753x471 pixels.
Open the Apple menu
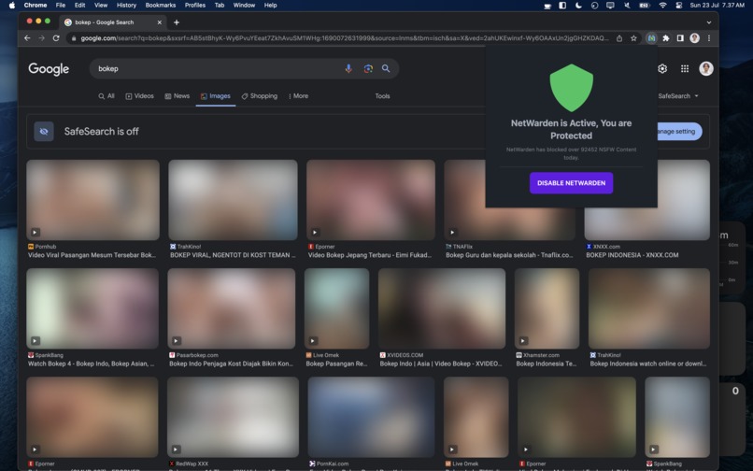[12, 6]
